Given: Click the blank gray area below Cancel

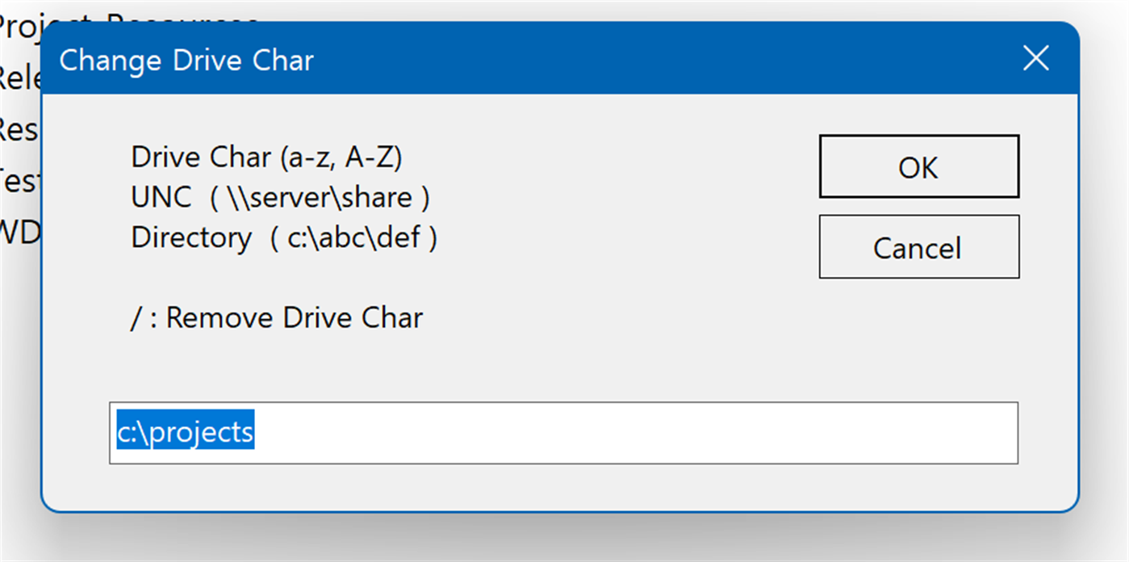Looking at the screenshot, I should (x=918, y=339).
